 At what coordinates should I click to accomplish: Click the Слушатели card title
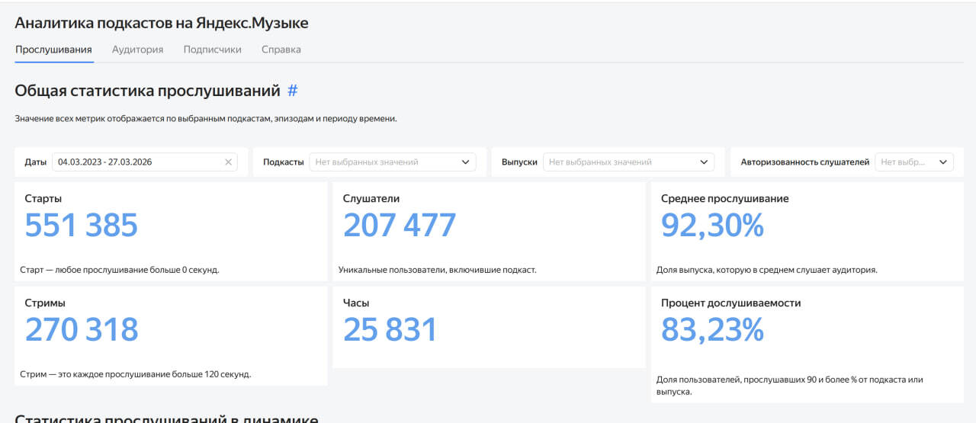pyautogui.click(x=371, y=198)
